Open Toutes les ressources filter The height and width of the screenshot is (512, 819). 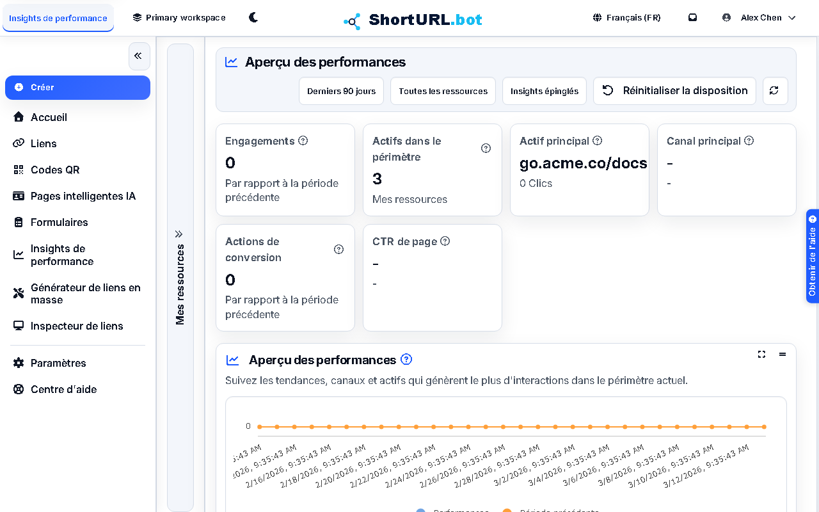(x=443, y=91)
